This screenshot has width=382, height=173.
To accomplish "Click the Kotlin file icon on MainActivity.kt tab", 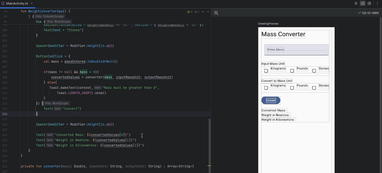I will coord(3,3).
